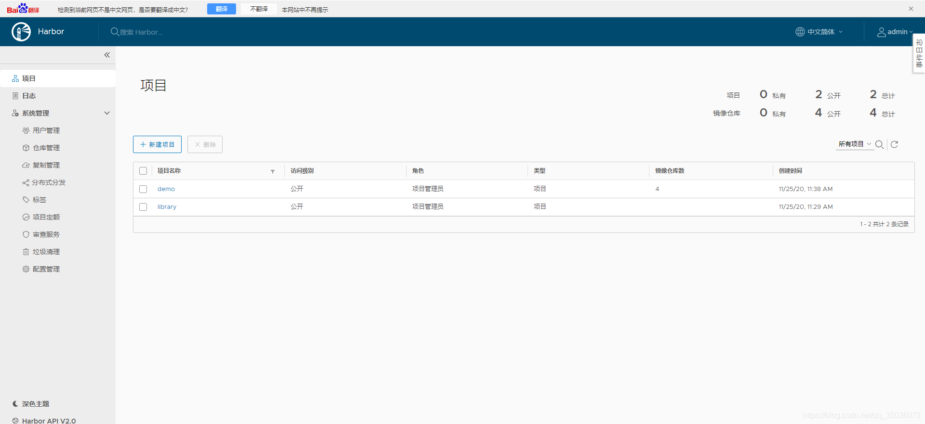The width and height of the screenshot is (925, 424).
Task: Click the 不翻译 button
Action: 259,9
